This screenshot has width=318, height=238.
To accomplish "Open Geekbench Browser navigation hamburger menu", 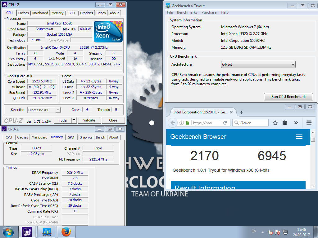I will tap(299, 137).
